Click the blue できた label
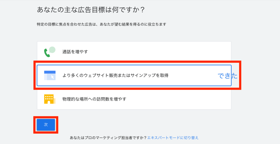Image resolution: width=280 pixels, height=144 pixels. (227, 76)
